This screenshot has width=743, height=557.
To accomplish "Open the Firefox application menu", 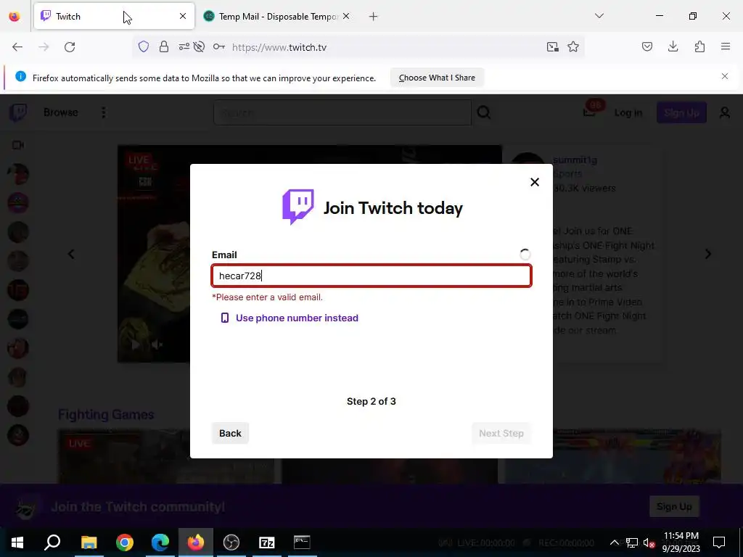I will 726,46.
